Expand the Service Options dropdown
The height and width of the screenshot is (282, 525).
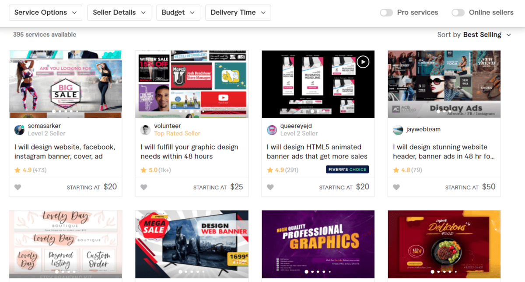point(45,13)
